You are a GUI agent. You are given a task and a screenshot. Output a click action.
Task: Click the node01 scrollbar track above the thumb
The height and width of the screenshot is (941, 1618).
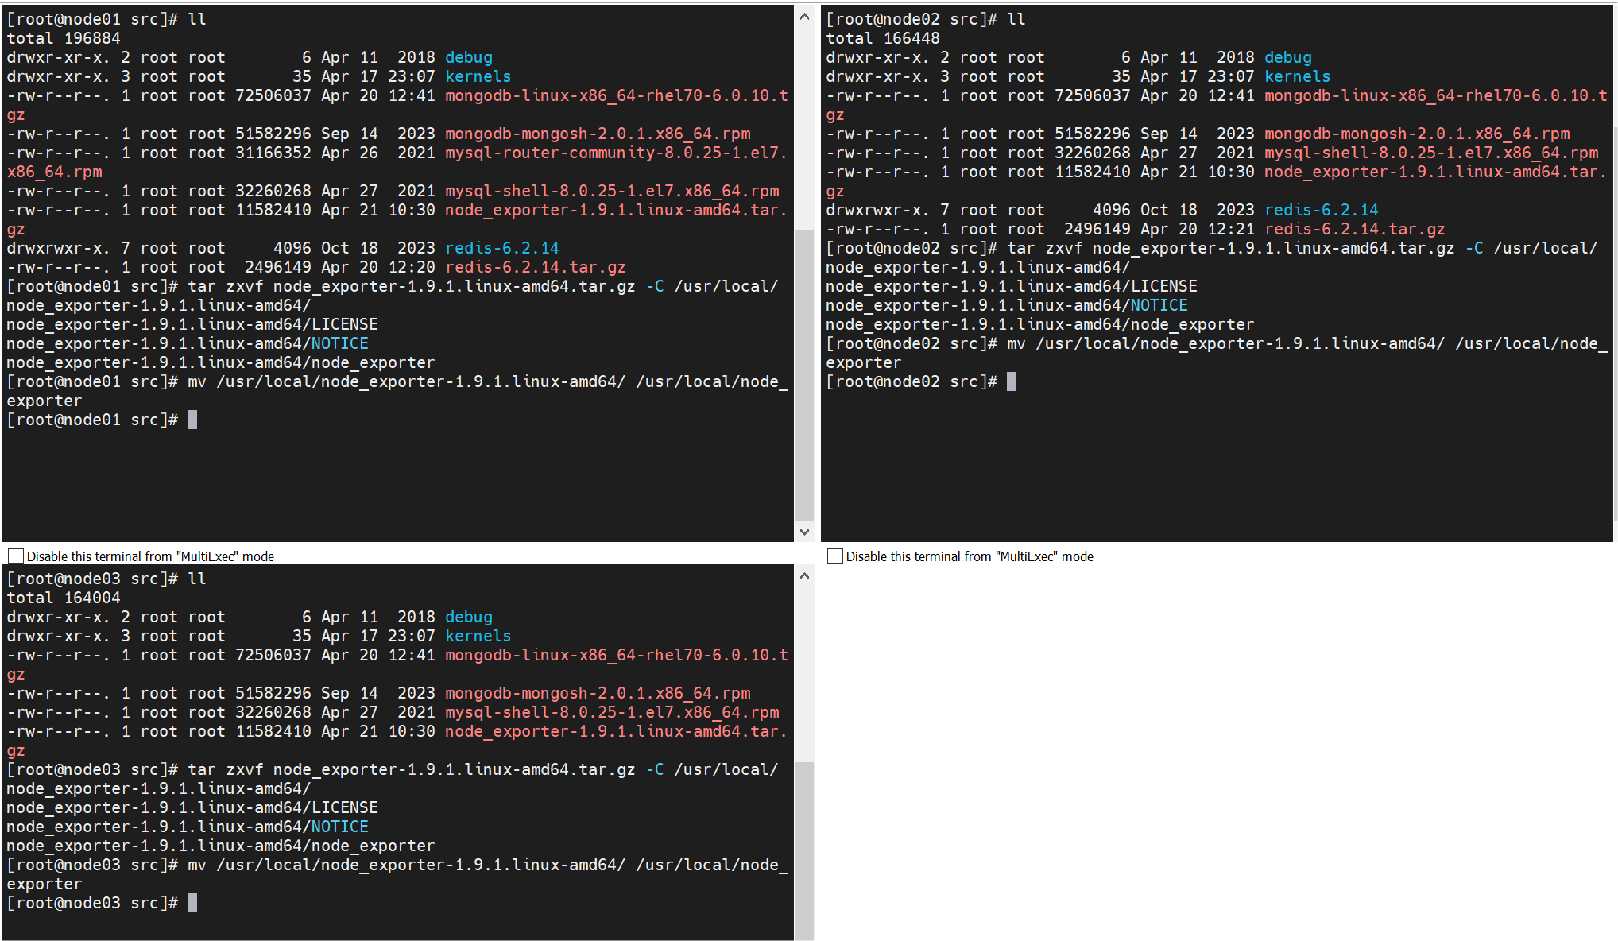pyautogui.click(x=804, y=127)
